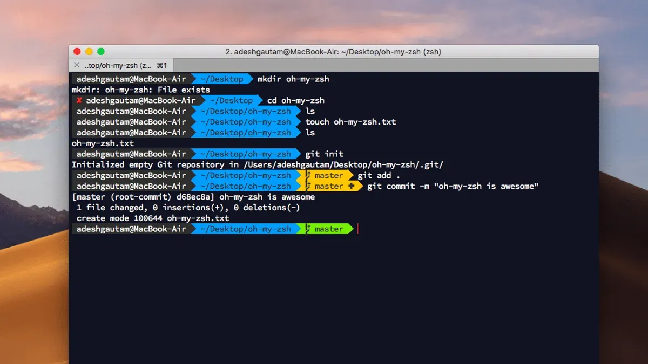Click the 'git init' command
The image size is (648, 364).
click(325, 154)
